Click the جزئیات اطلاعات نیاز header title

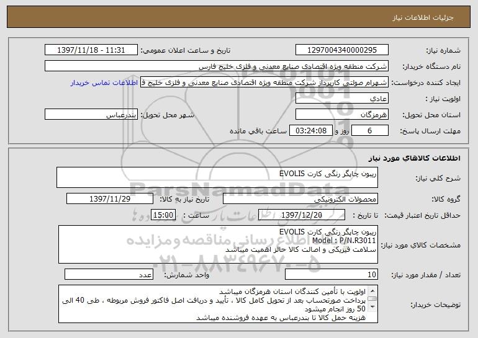423,17
